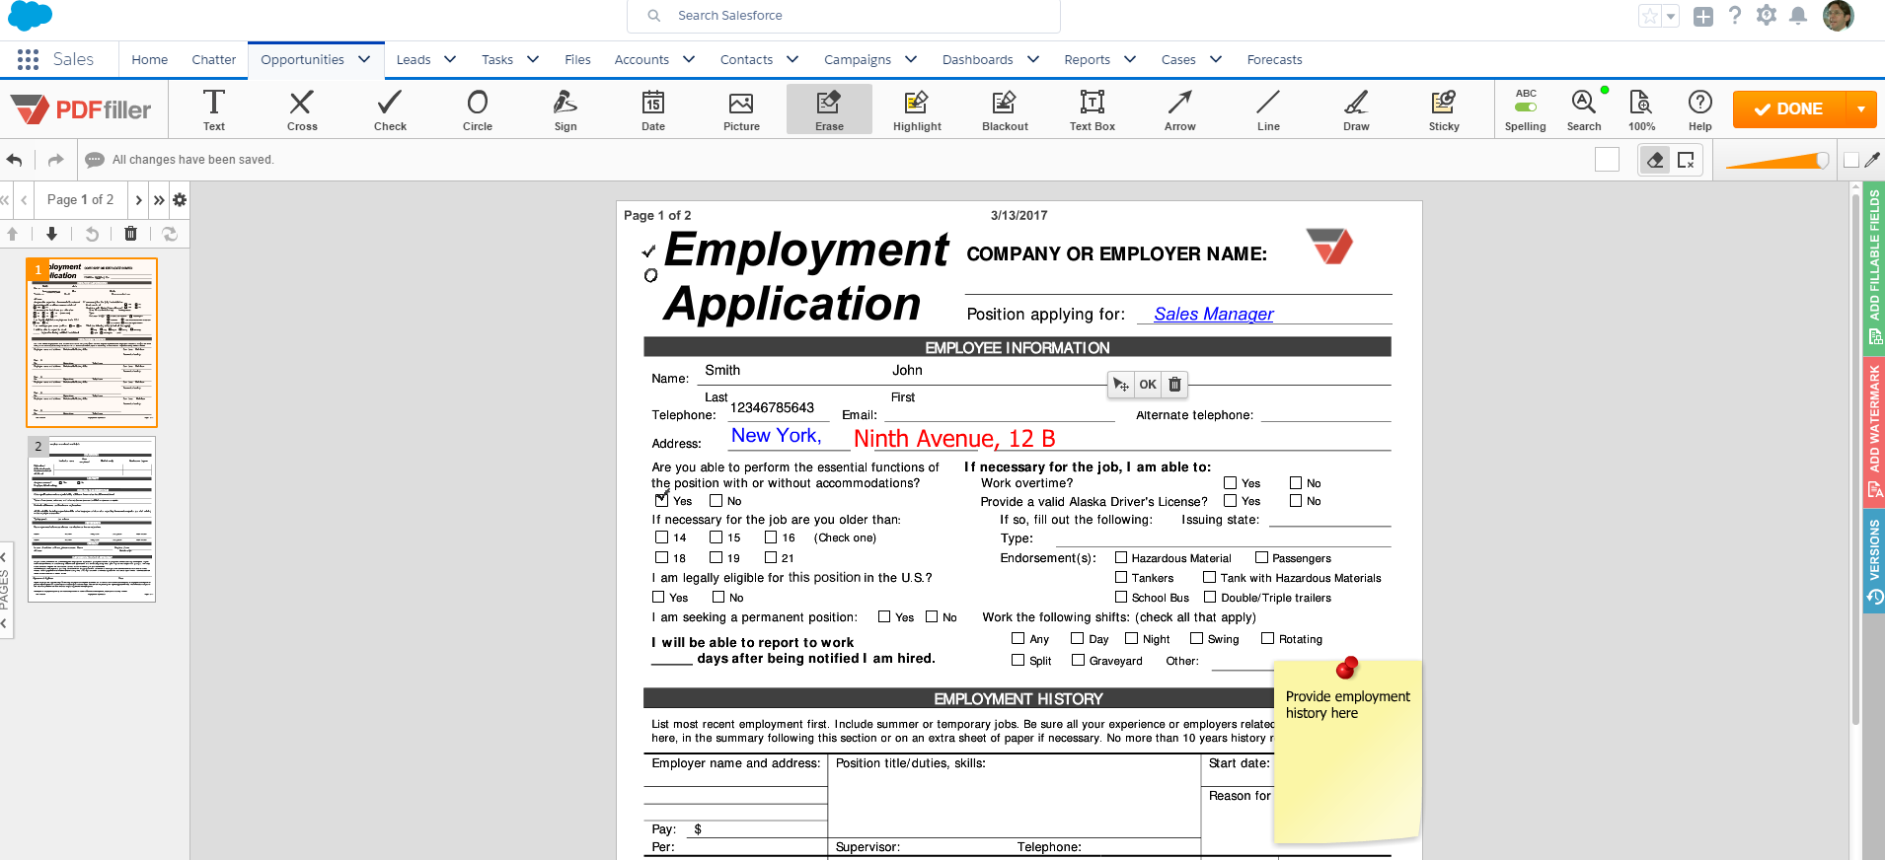This screenshot has height=860, width=1885.
Task: Open page settings gear
Action: (x=180, y=199)
